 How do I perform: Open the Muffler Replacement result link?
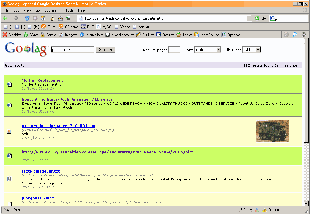(x=42, y=80)
